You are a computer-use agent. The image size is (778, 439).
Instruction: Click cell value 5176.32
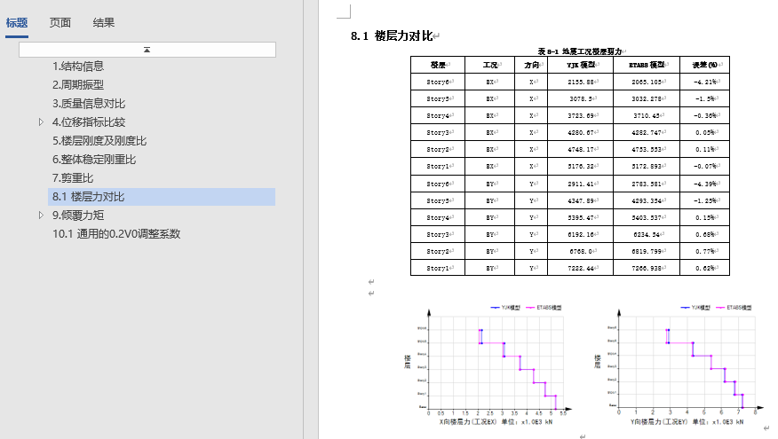point(581,167)
